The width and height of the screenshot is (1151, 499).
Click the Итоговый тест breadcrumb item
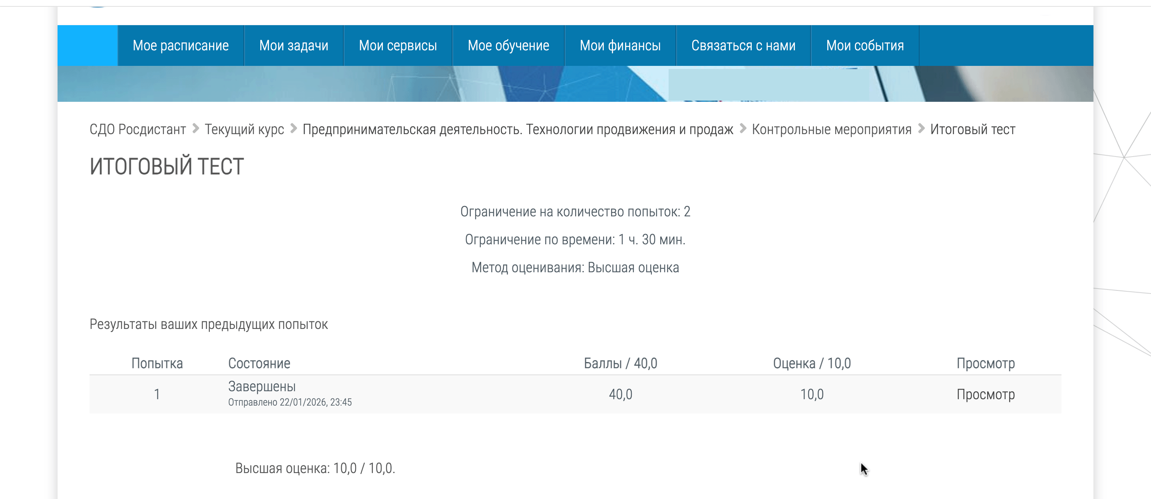(972, 129)
